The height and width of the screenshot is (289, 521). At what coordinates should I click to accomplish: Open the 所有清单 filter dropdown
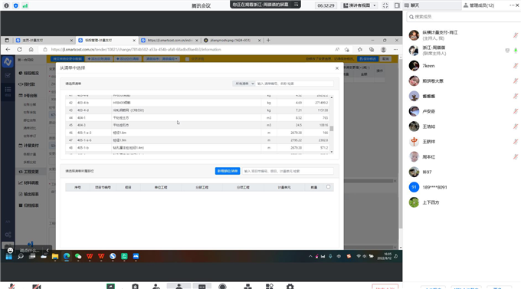tap(244, 84)
